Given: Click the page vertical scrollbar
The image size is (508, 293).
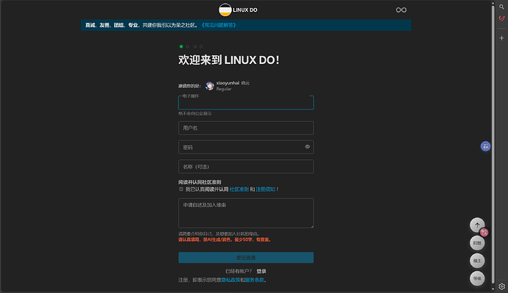Looking at the screenshot, I should (x=493, y=145).
